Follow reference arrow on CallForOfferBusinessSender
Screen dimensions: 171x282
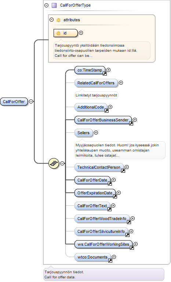pyautogui.click(x=131, y=123)
